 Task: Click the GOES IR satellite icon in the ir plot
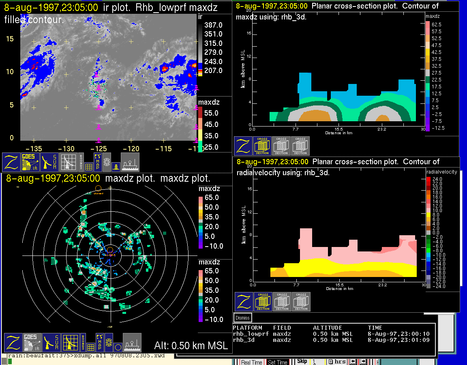click(30, 162)
